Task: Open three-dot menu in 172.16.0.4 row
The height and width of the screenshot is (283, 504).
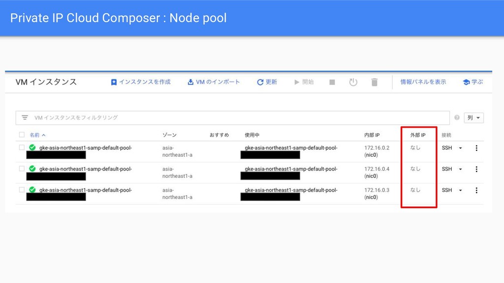Action: 476,169
